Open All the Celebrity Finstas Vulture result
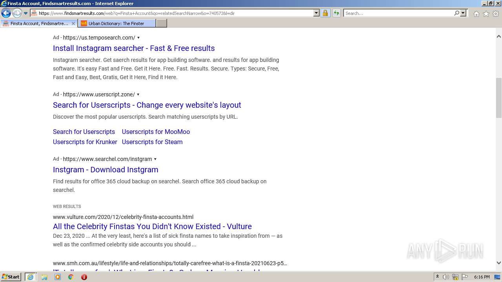The width and height of the screenshot is (502, 282). (152, 226)
